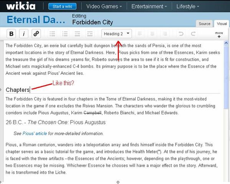The width and height of the screenshot is (230, 184).
Task: Click 'Roivas Mansion' in the Chapters paragraph
Action: (98, 106)
